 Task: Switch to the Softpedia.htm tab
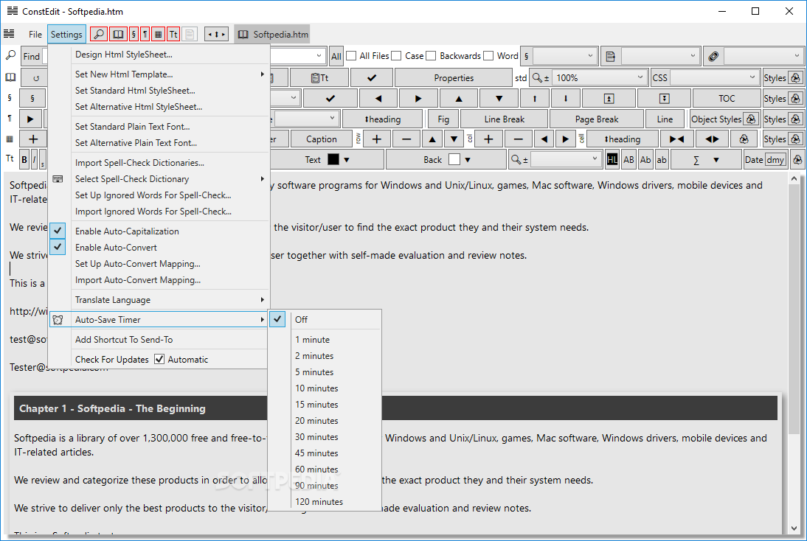[x=273, y=35]
